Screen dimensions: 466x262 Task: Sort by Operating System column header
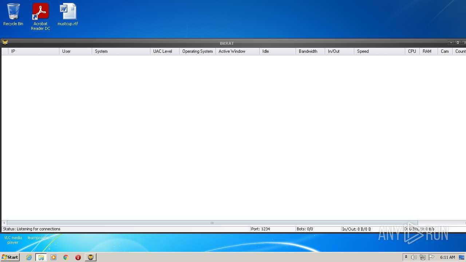pyautogui.click(x=197, y=51)
